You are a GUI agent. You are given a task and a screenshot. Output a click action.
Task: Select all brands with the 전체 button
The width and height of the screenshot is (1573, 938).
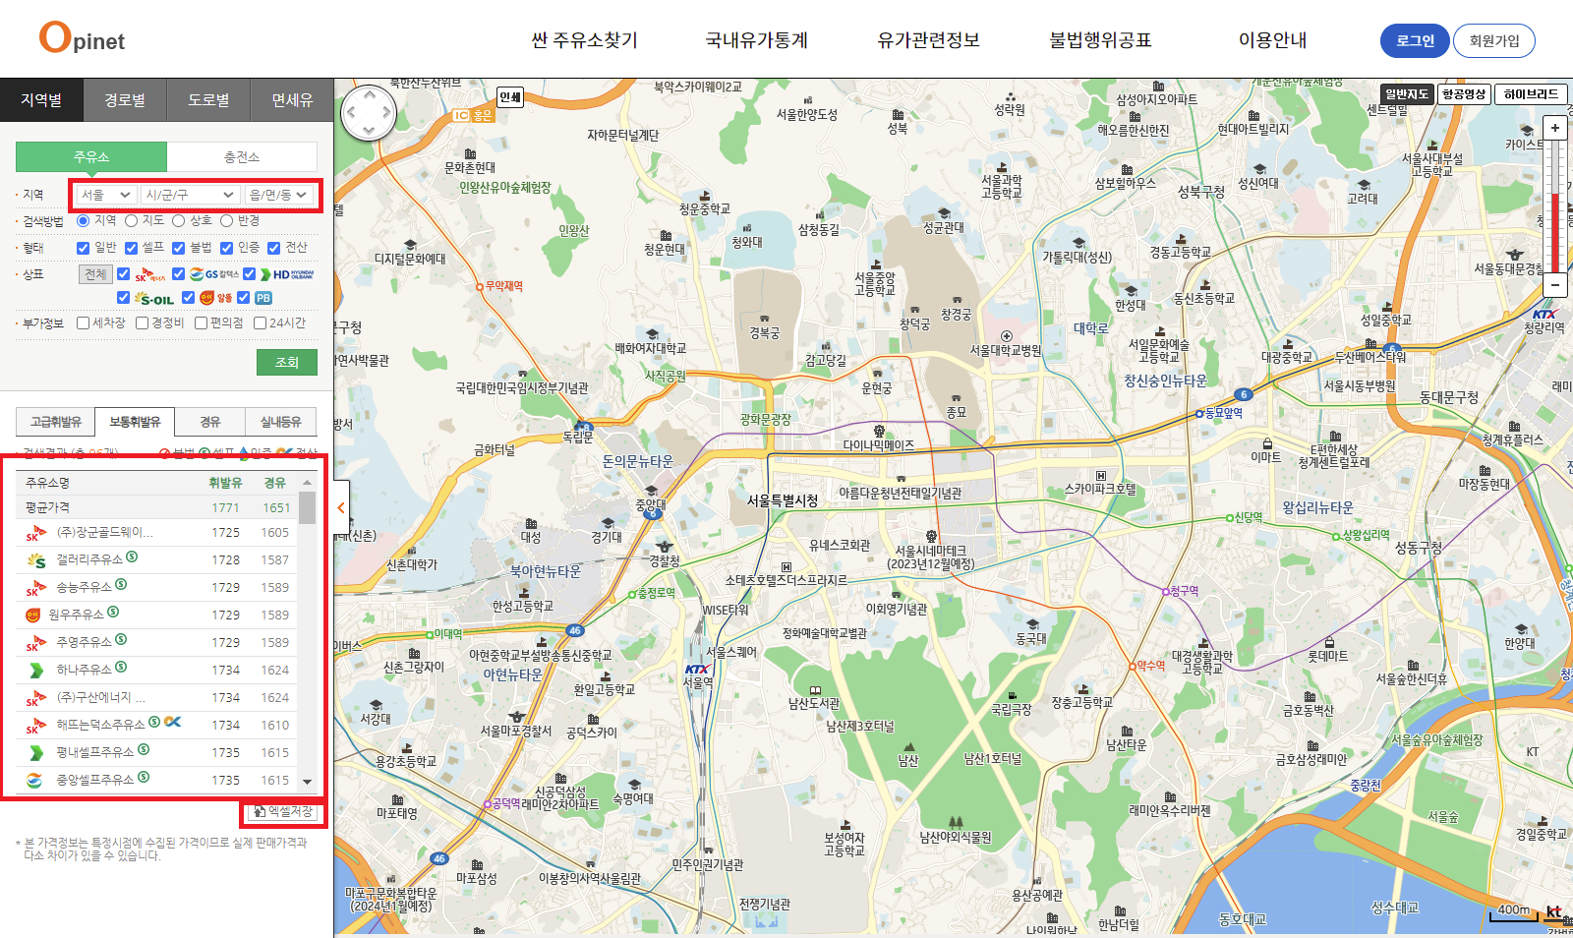(x=95, y=274)
